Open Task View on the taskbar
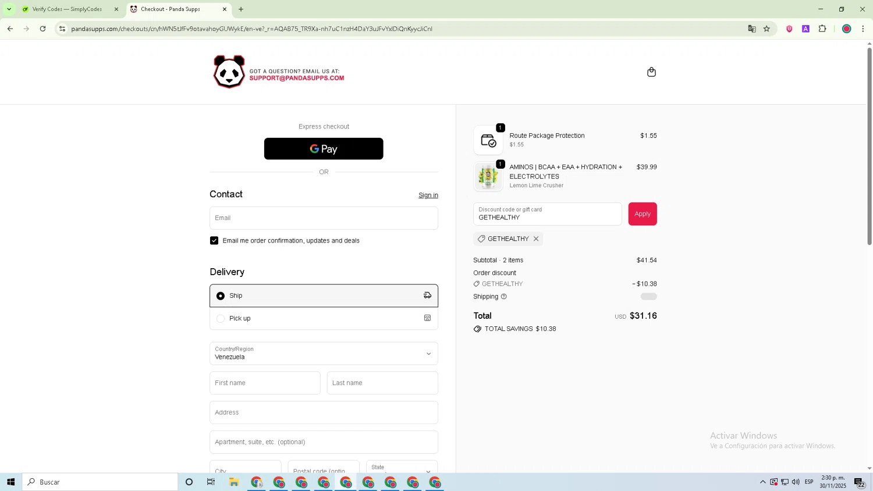This screenshot has height=491, width=873. coord(211,482)
